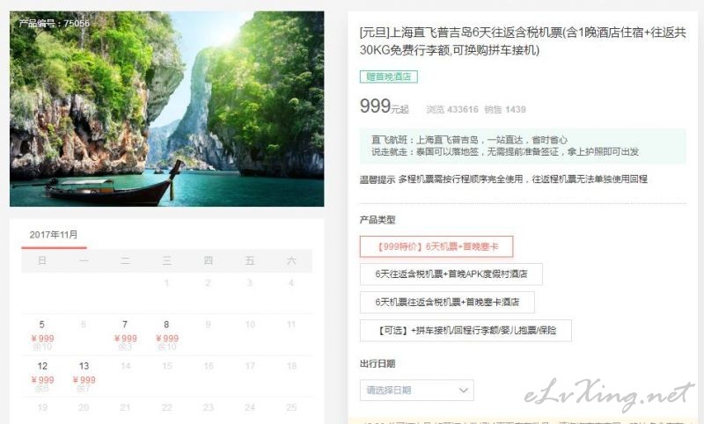Pick November 13 departure date
Screen dimensions: 704x424
click(x=84, y=376)
